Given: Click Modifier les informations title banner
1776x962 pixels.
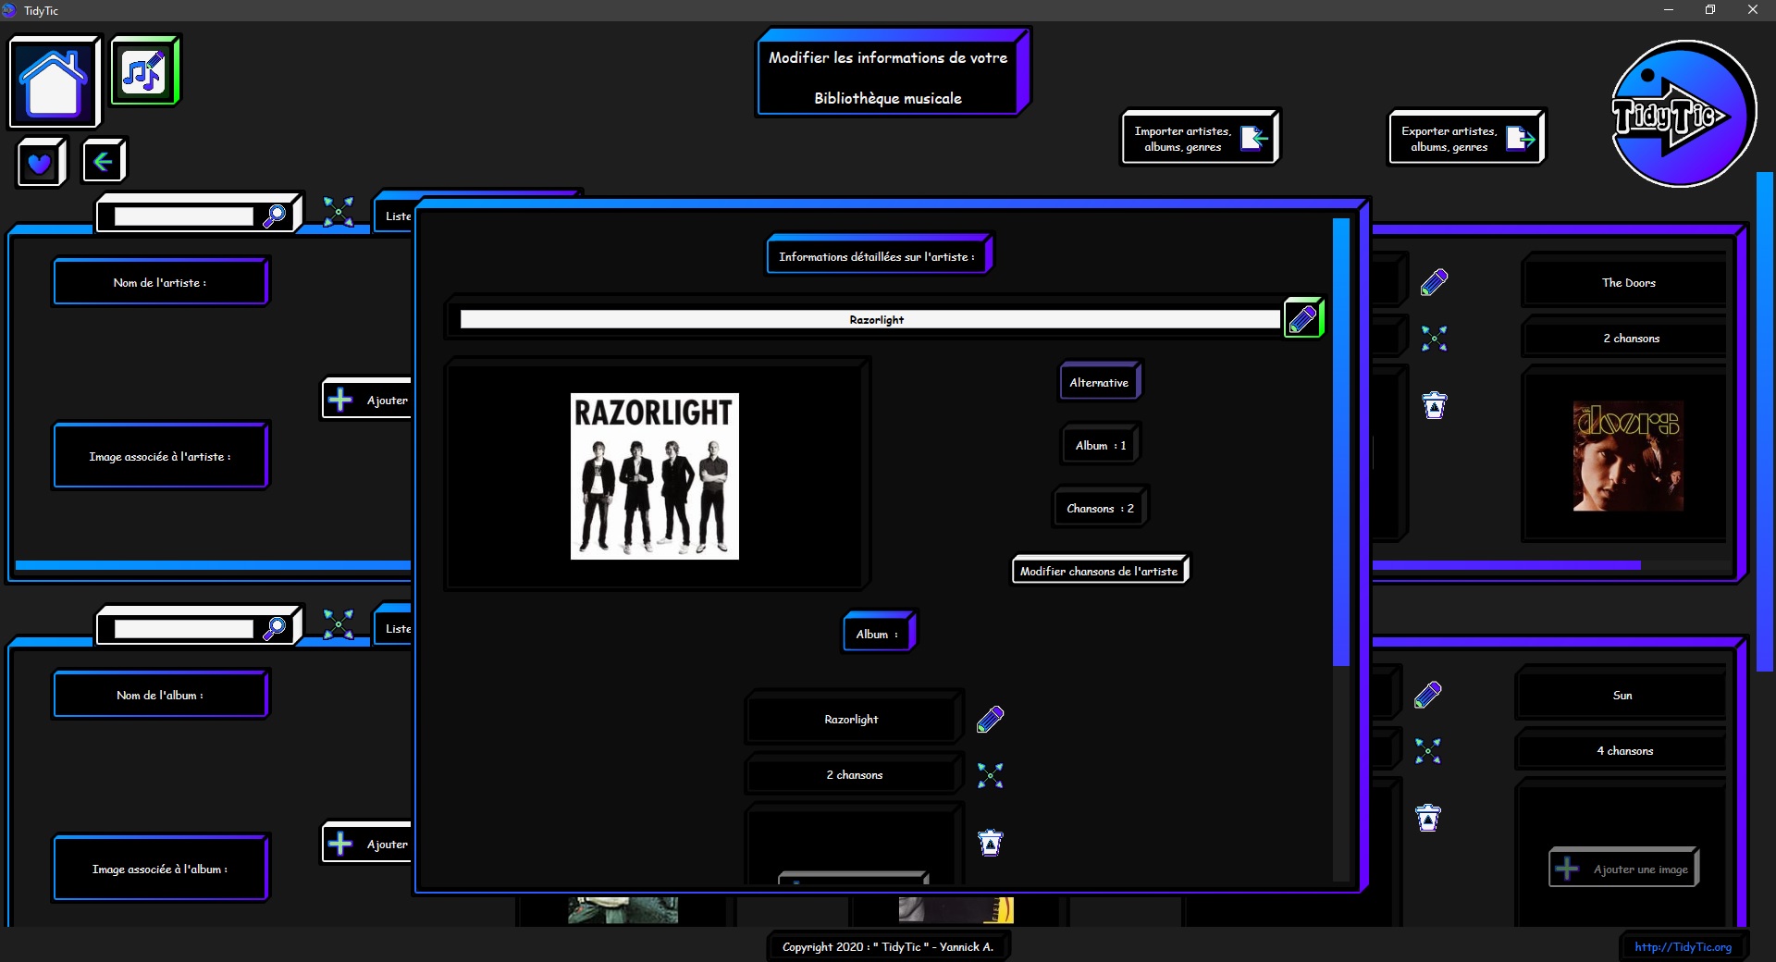Looking at the screenshot, I should click(x=893, y=74).
